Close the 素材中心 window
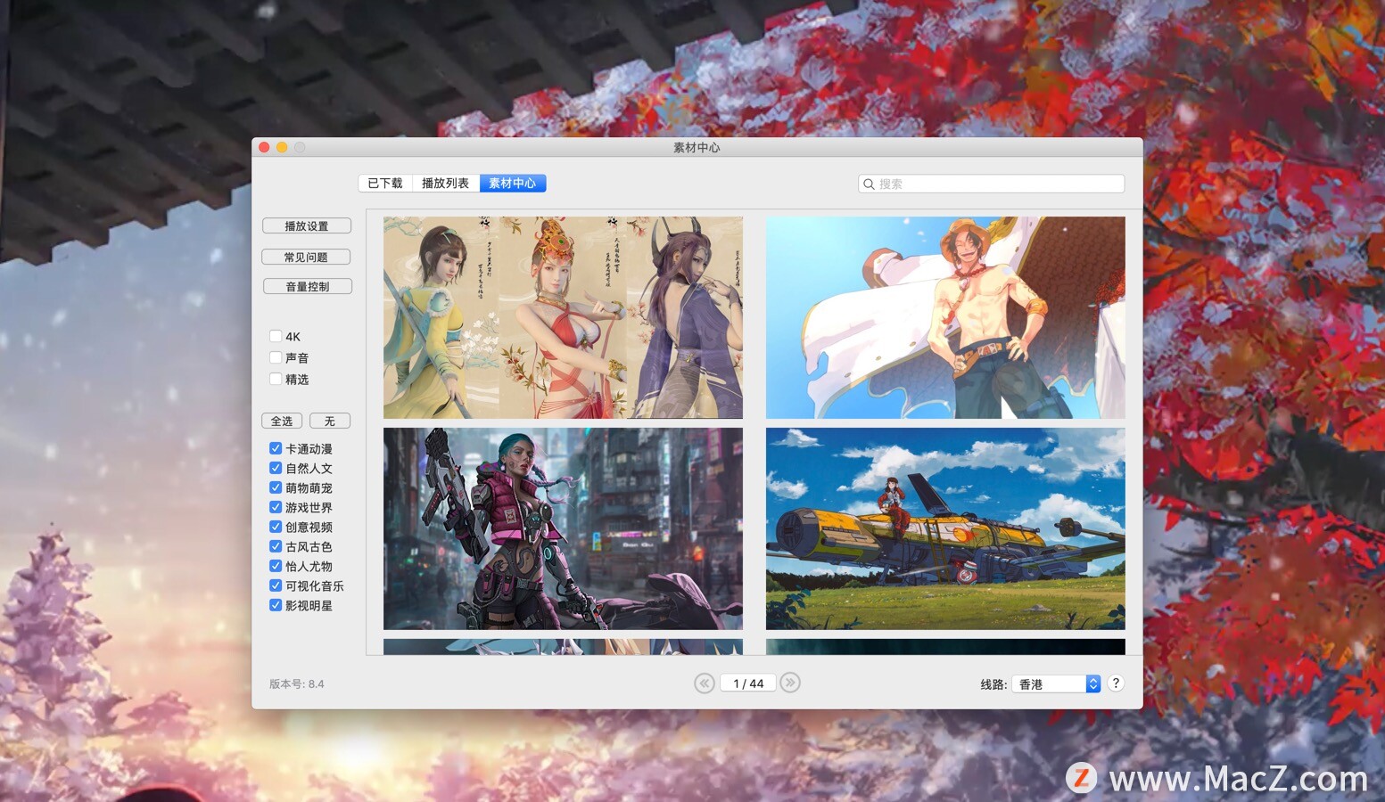1385x802 pixels. point(264,147)
